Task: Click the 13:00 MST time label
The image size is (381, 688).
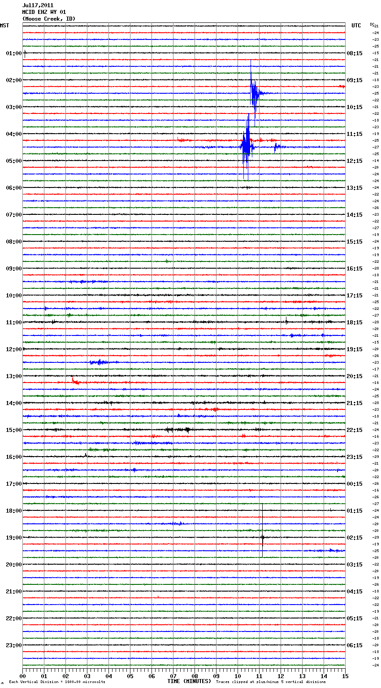Action: click(x=14, y=376)
